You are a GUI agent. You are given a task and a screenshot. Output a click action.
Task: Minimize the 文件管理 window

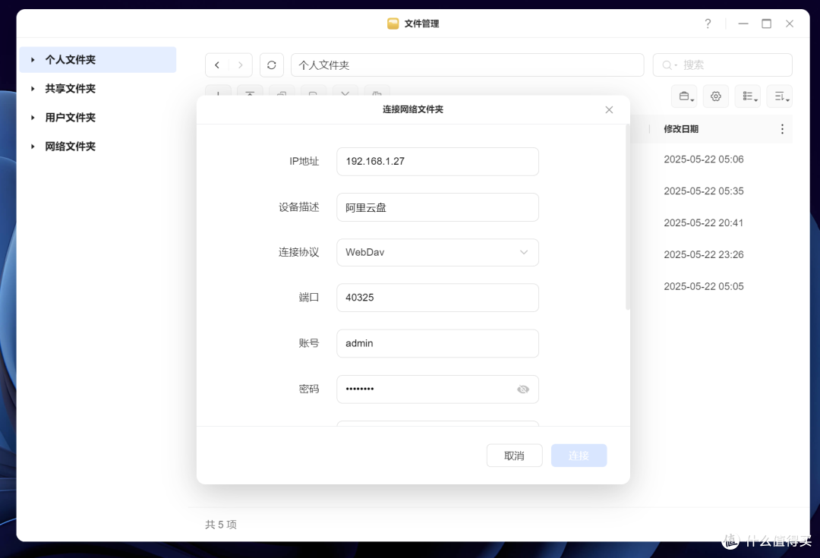743,24
